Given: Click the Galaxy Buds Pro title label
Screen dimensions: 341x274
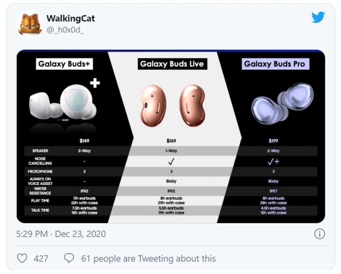Looking at the screenshot, I should (274, 64).
